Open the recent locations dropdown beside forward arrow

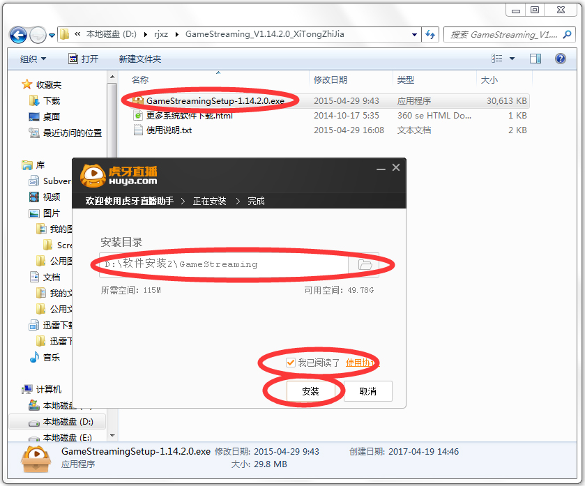point(52,36)
